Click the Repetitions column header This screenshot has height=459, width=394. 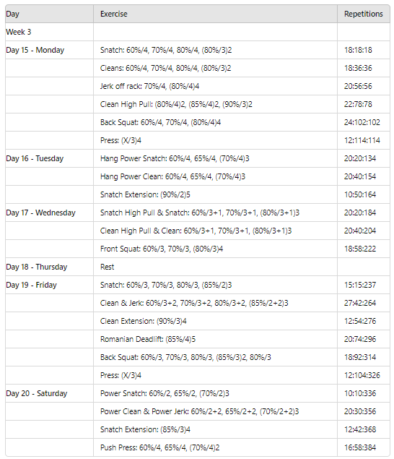tap(364, 14)
